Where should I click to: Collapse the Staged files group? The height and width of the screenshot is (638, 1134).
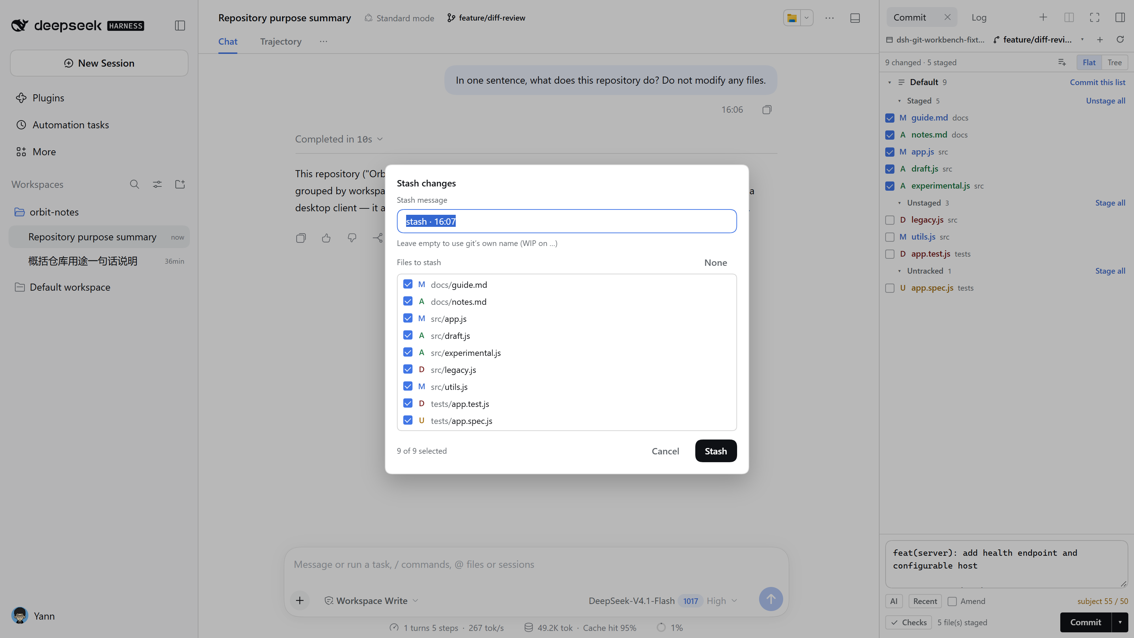pyautogui.click(x=899, y=101)
